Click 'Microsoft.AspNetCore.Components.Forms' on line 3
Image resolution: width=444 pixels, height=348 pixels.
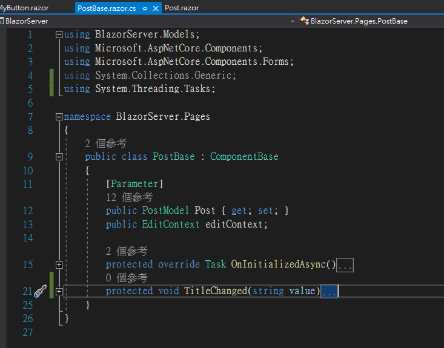tap(192, 61)
